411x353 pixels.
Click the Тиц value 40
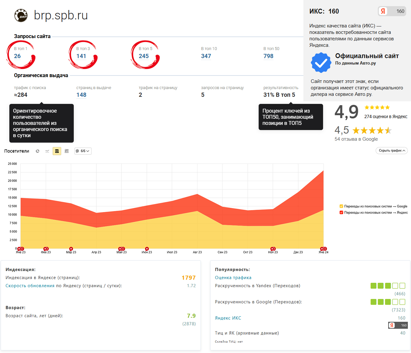point(403,333)
